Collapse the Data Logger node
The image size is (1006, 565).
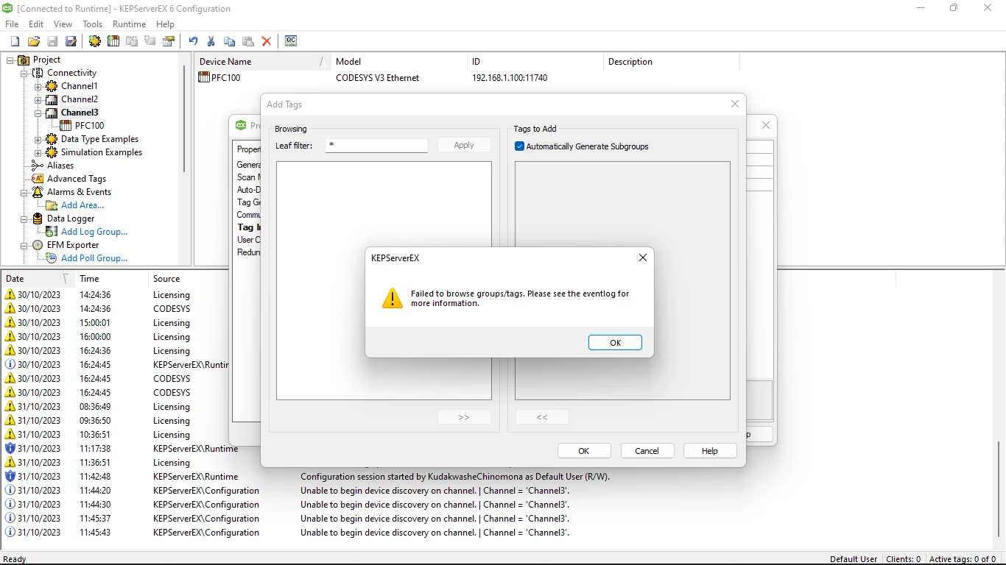tap(24, 219)
